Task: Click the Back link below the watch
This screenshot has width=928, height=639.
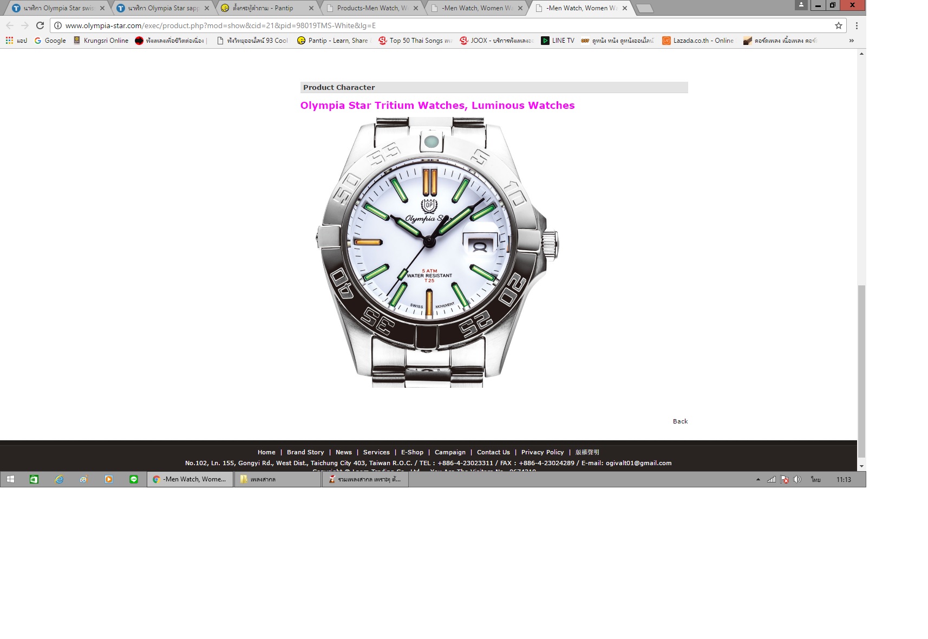Action: tap(680, 421)
